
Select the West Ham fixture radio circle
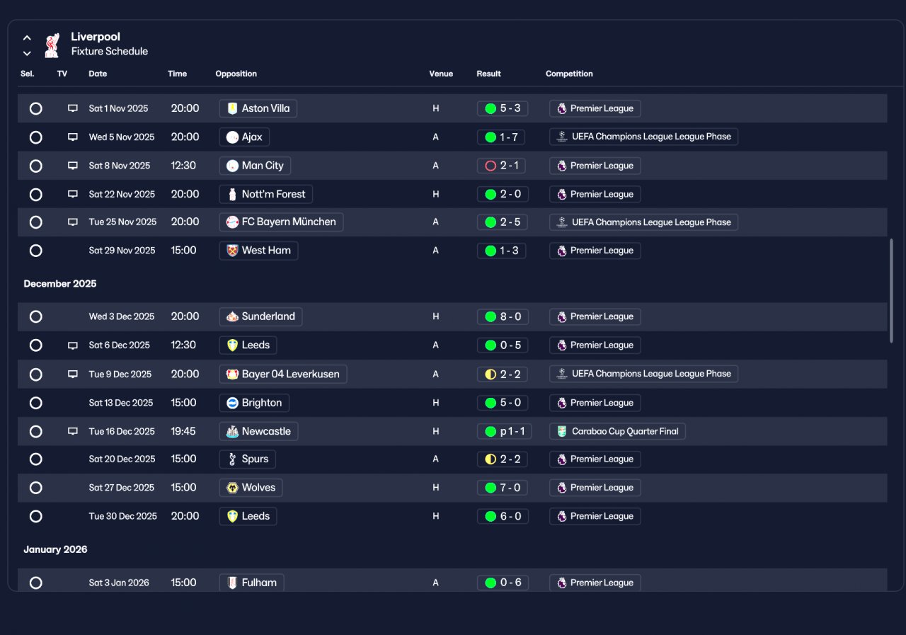[36, 250]
